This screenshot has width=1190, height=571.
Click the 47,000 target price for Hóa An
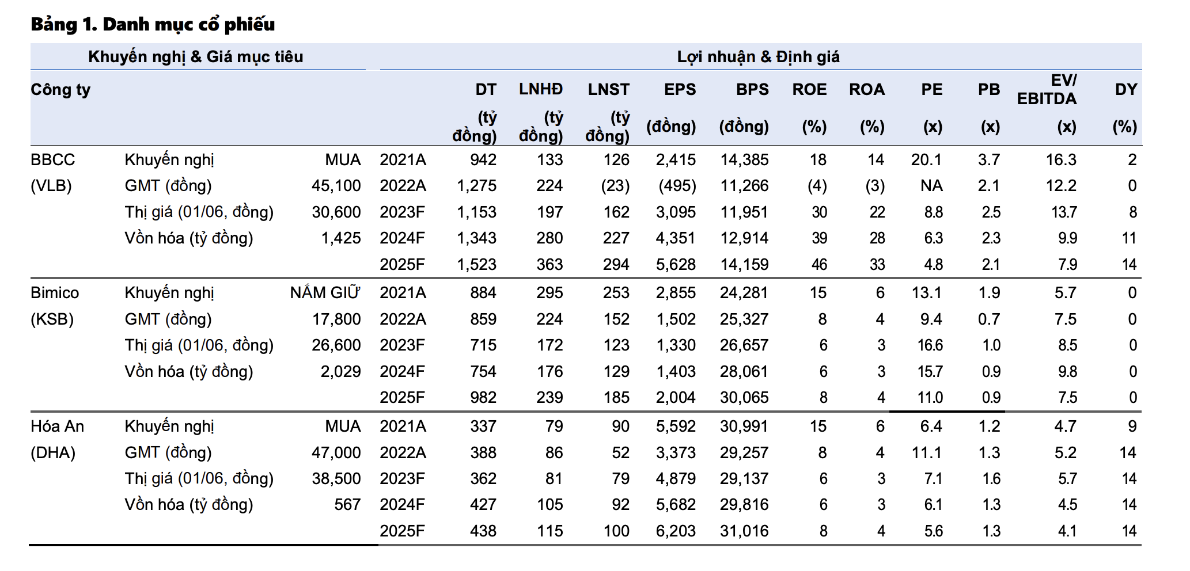click(336, 453)
